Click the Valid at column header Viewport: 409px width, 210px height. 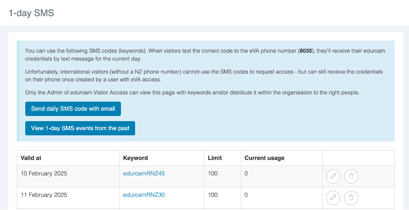(x=31, y=158)
